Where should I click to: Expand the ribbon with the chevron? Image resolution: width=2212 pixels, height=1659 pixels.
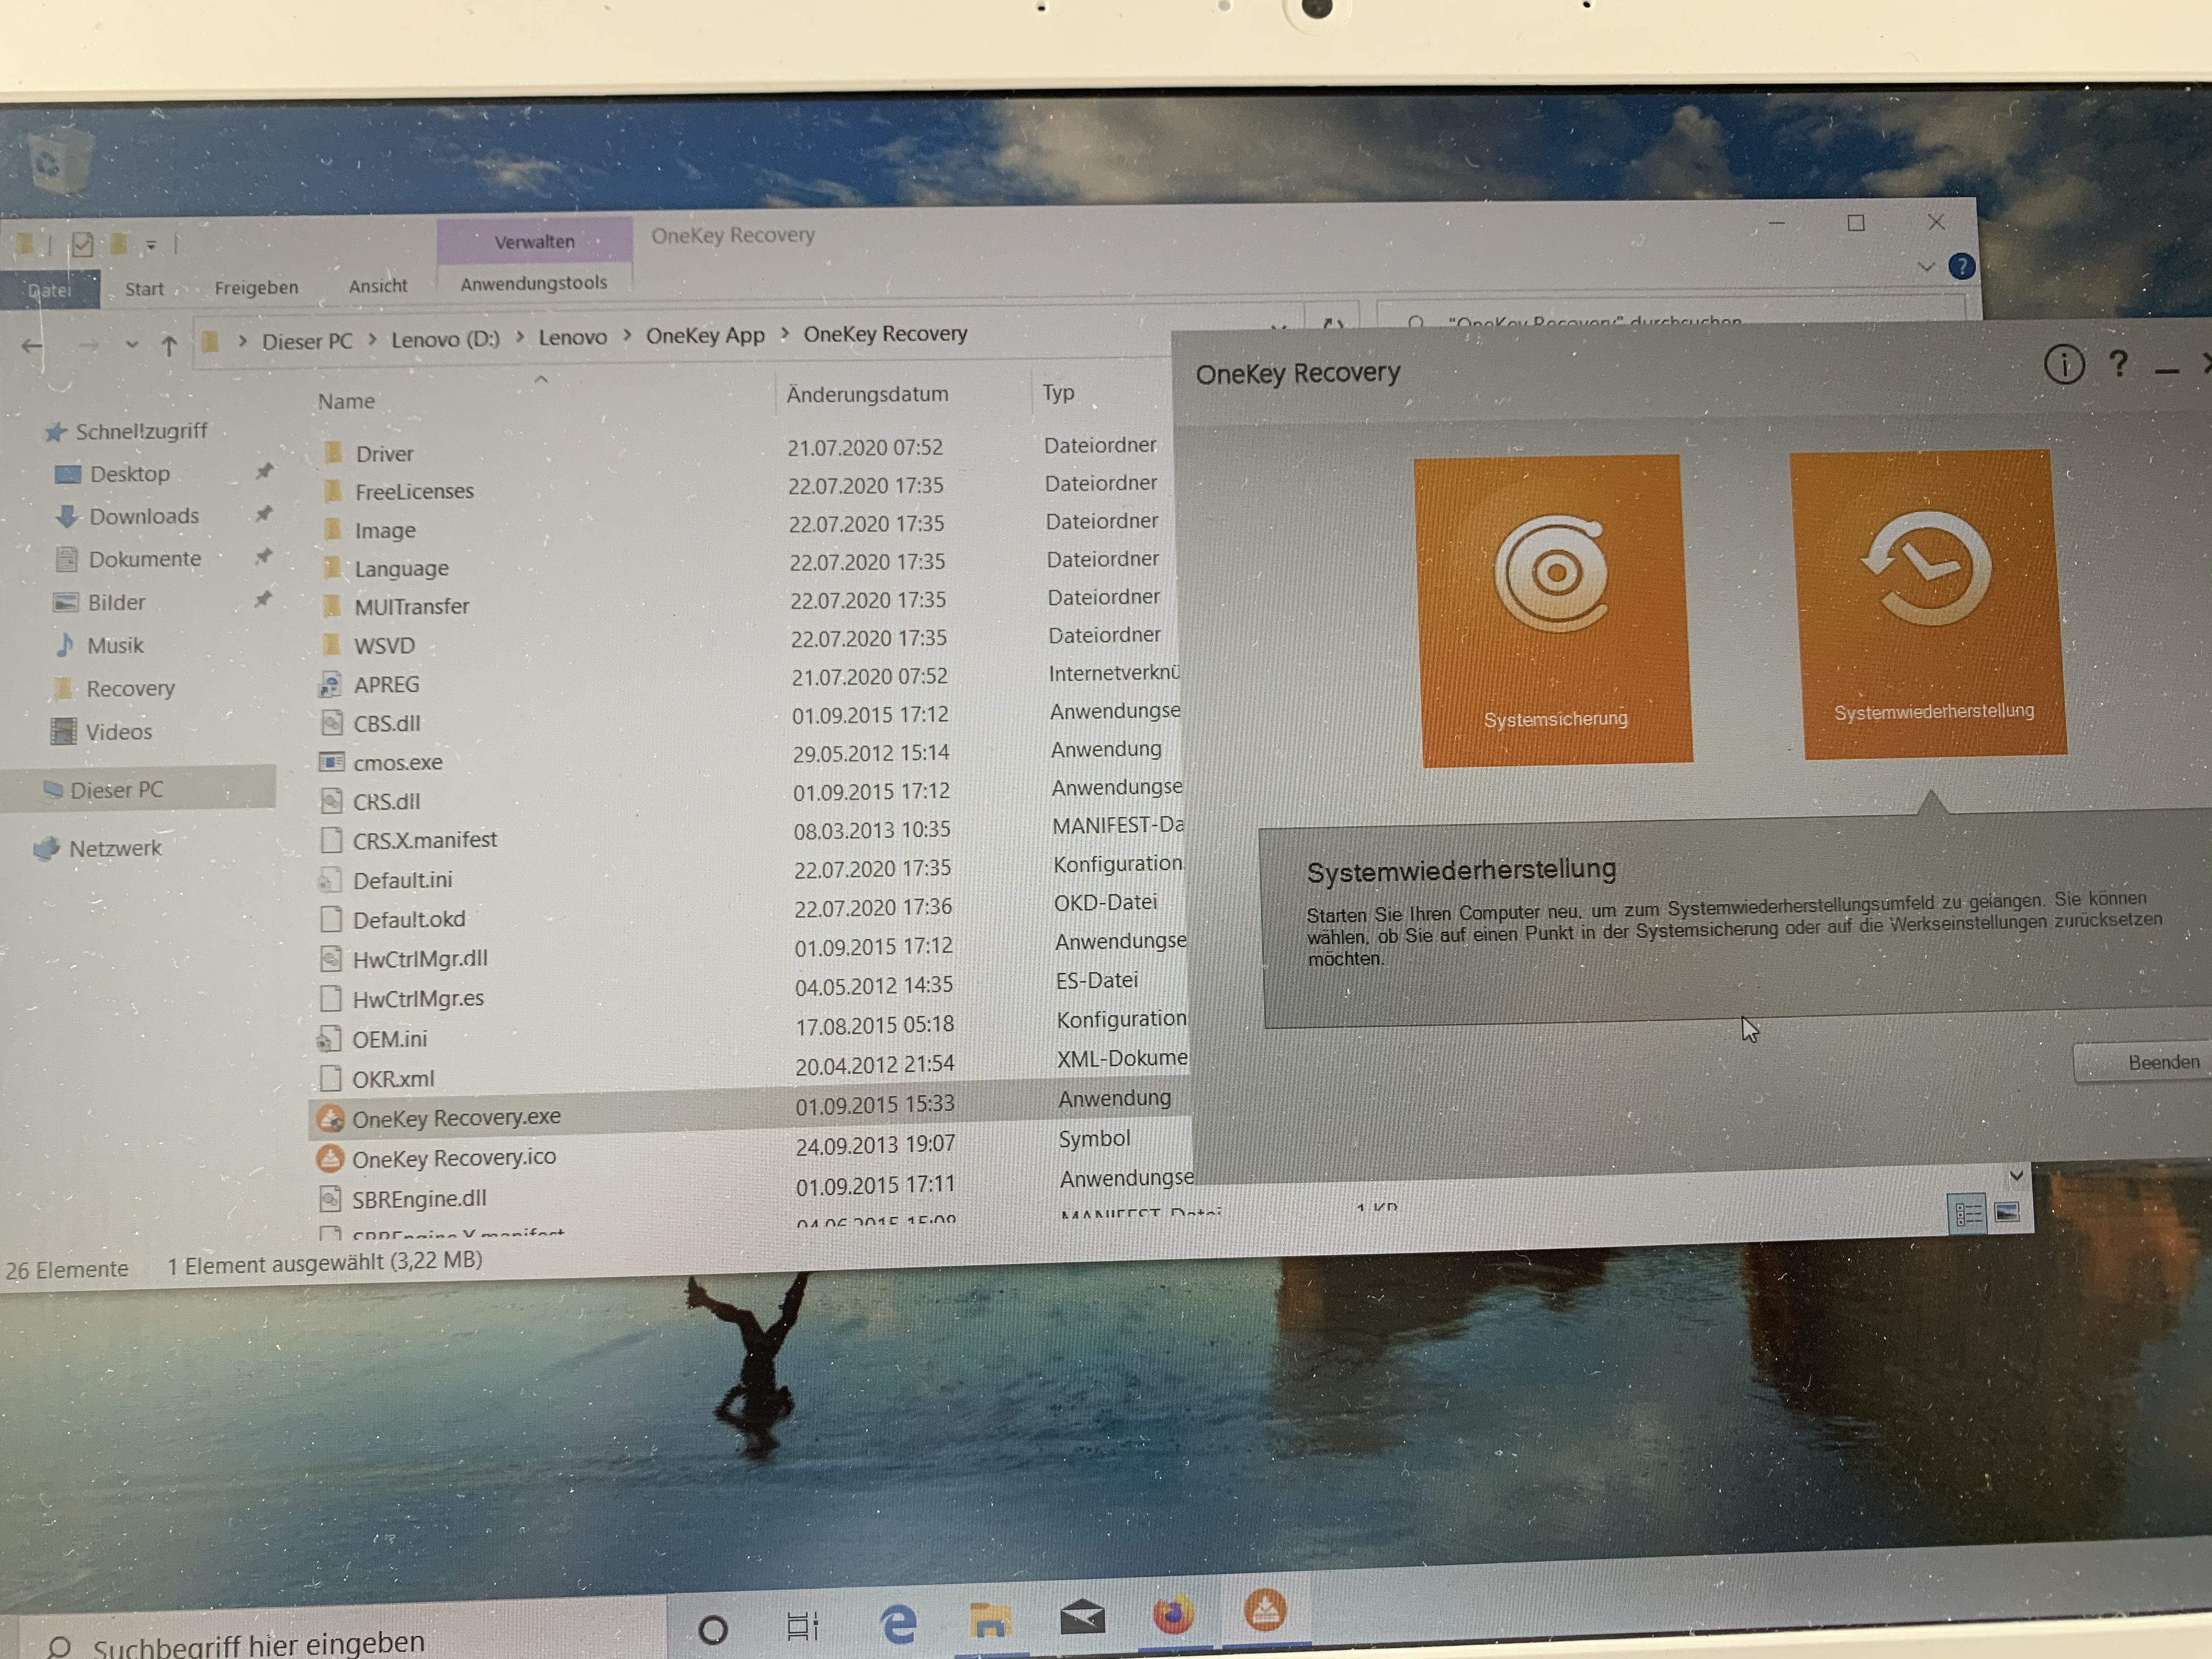click(1926, 267)
